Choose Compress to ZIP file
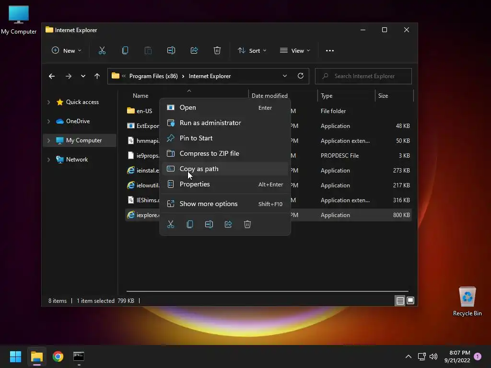The image size is (491, 368). (x=225, y=154)
